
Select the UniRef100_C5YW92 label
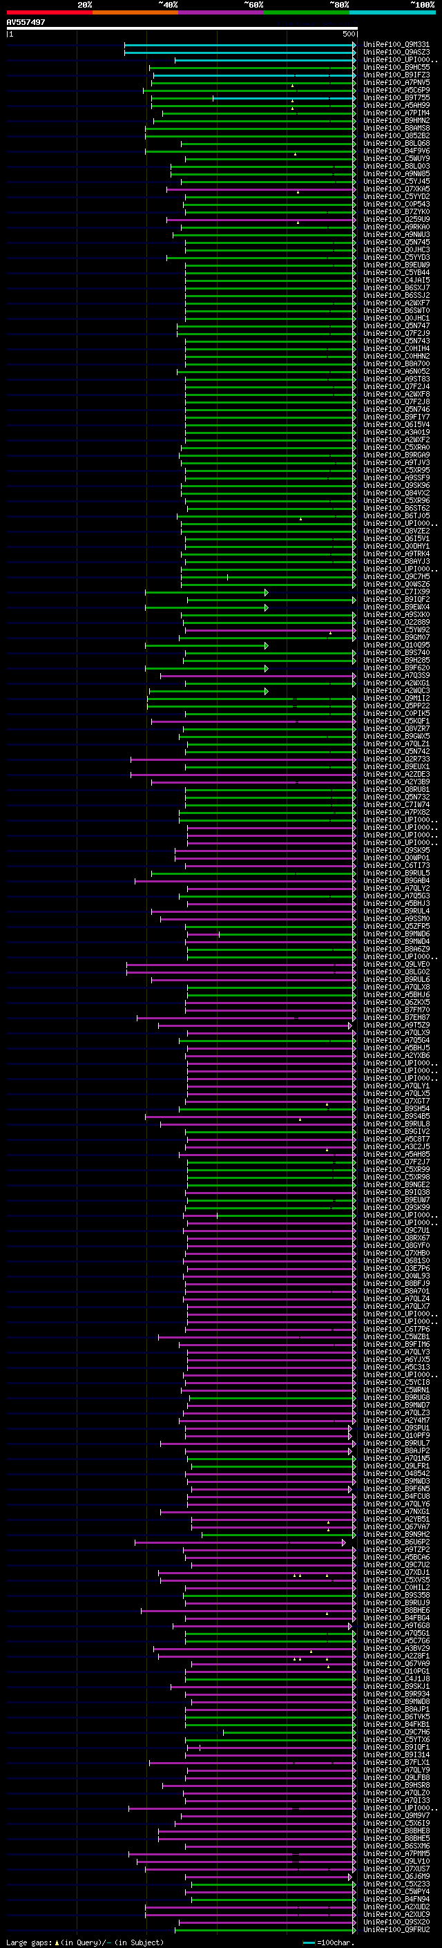click(x=396, y=630)
